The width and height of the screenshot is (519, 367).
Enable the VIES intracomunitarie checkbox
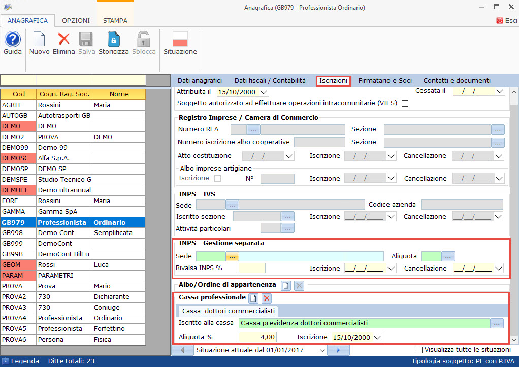coord(405,103)
